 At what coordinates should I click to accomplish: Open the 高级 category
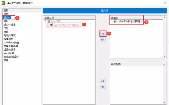pos(6,32)
